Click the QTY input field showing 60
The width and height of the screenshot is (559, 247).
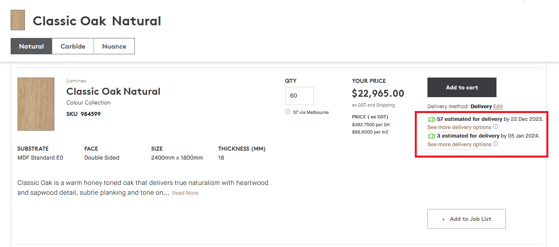(299, 96)
